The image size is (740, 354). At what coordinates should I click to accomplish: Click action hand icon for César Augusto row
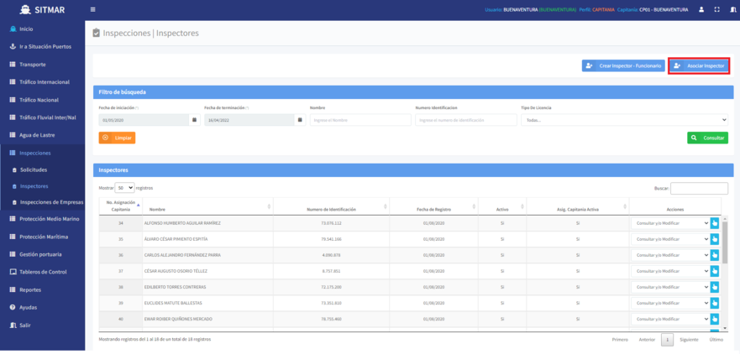pyautogui.click(x=716, y=271)
